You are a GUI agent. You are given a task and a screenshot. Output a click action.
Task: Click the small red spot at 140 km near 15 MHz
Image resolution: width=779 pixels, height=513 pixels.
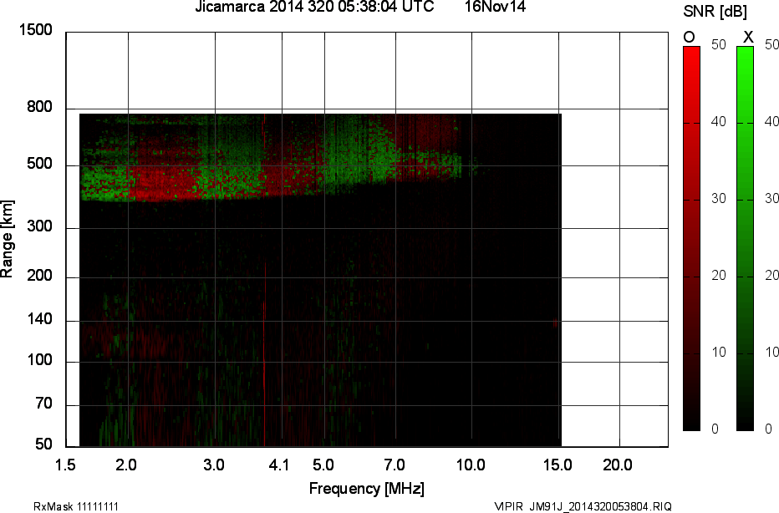tap(555, 323)
